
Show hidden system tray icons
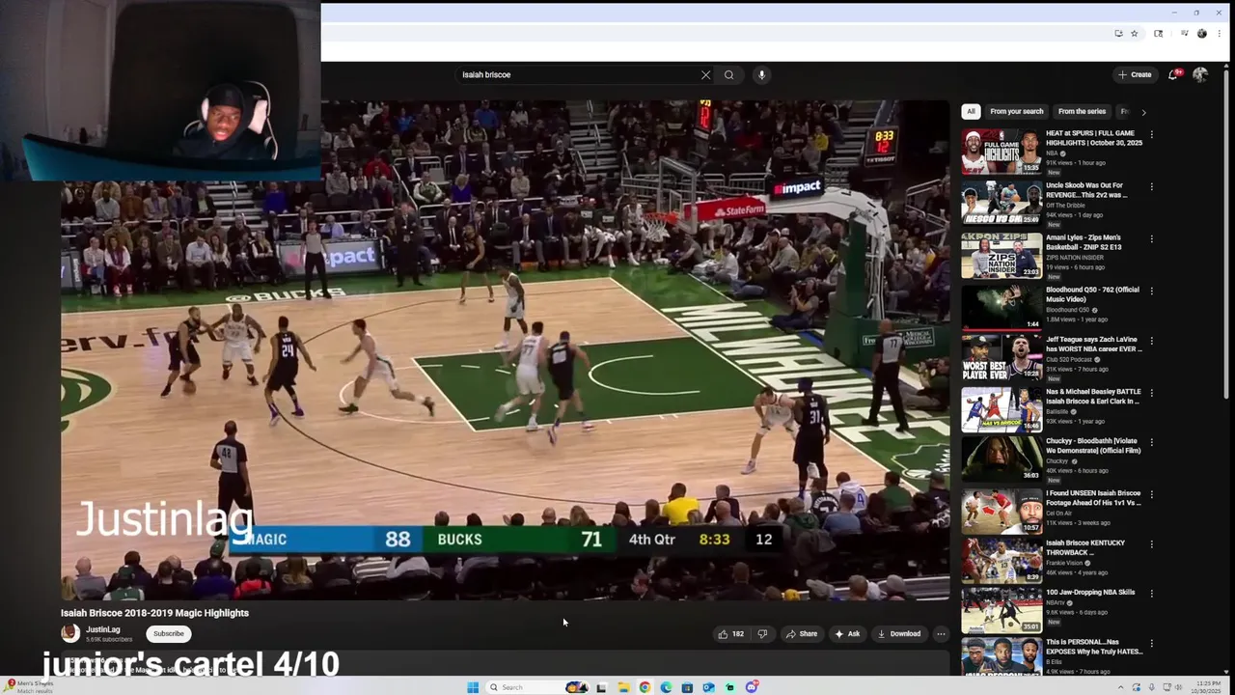point(1120,687)
